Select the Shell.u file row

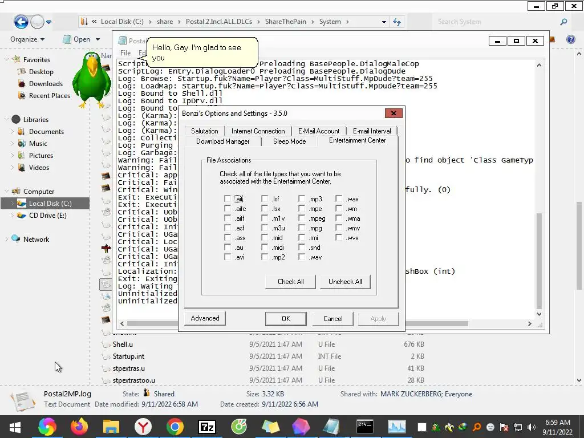262,344
